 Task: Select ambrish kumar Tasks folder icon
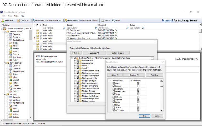[11, 60]
